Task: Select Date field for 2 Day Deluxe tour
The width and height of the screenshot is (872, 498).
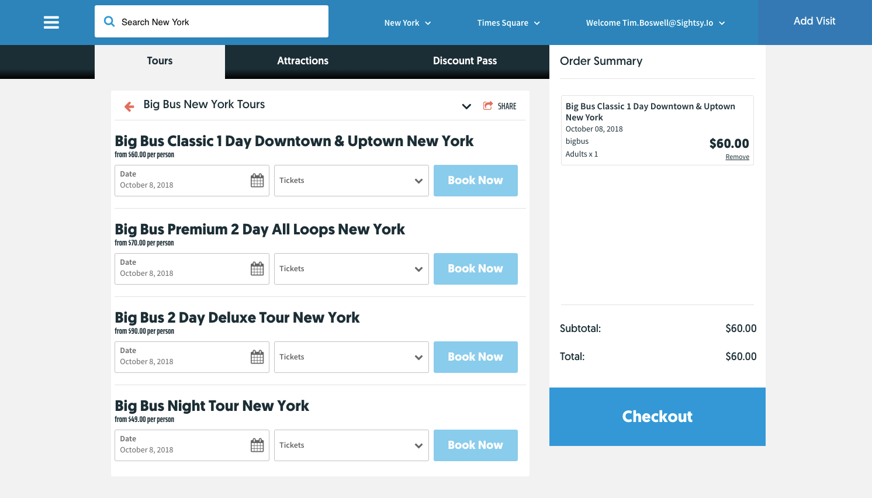Action: 192,357
